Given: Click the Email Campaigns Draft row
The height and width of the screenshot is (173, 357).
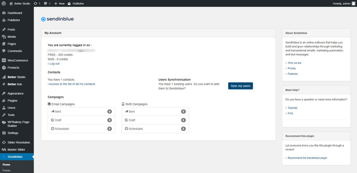Looking at the screenshot, I should click(x=81, y=120).
